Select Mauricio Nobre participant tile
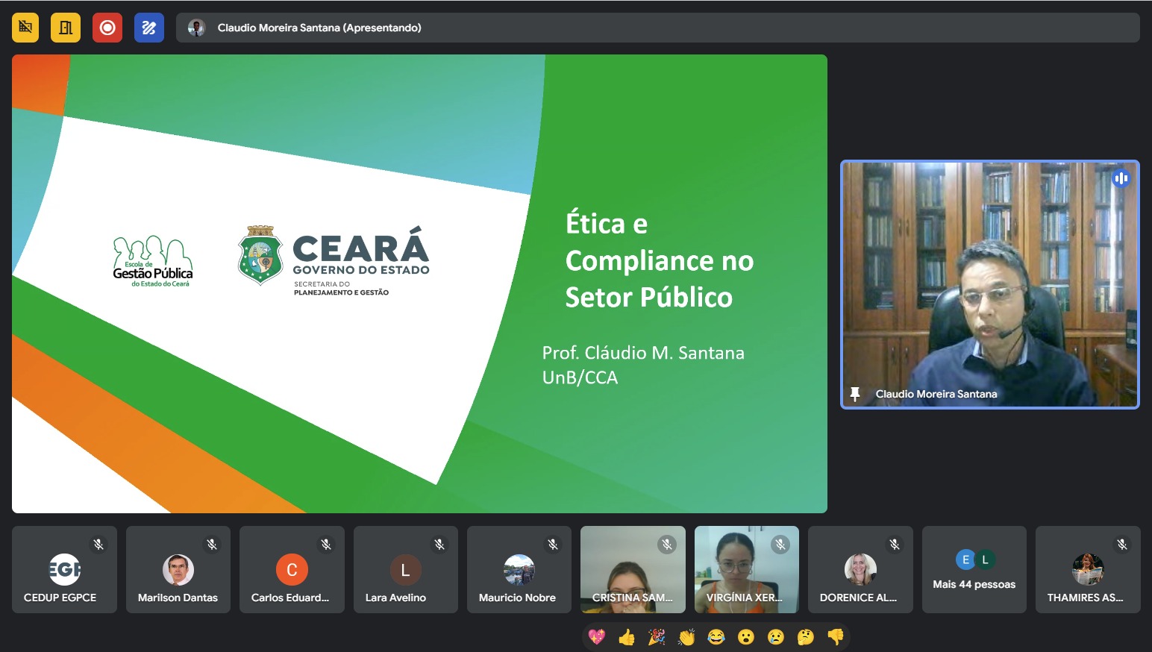Screen dimensions: 1152x652 [519, 570]
